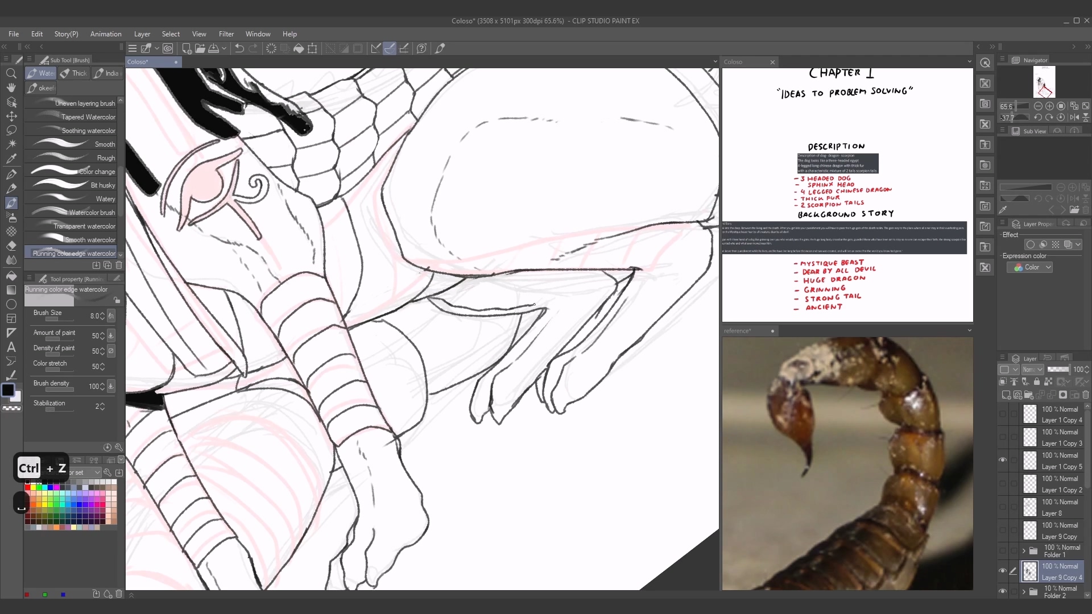Zoom in using Navigator plus icon
The height and width of the screenshot is (614, 1092).
1049,106
